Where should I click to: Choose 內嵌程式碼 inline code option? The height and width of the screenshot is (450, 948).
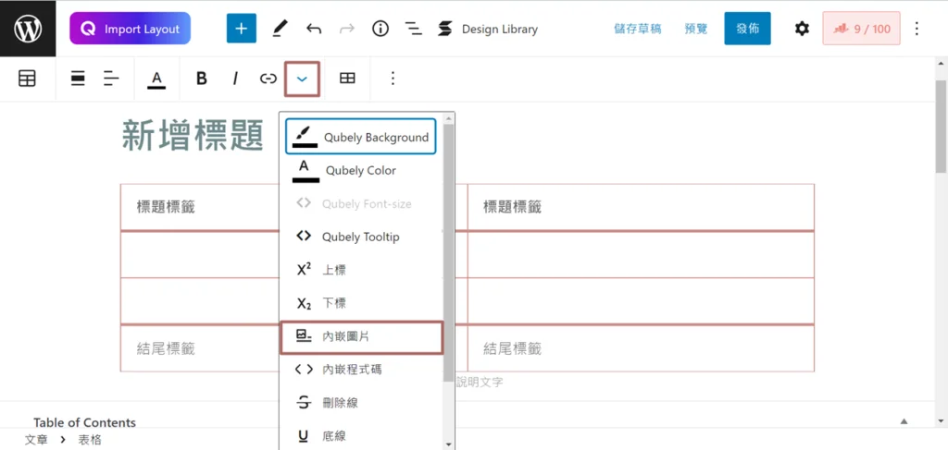[x=361, y=370]
